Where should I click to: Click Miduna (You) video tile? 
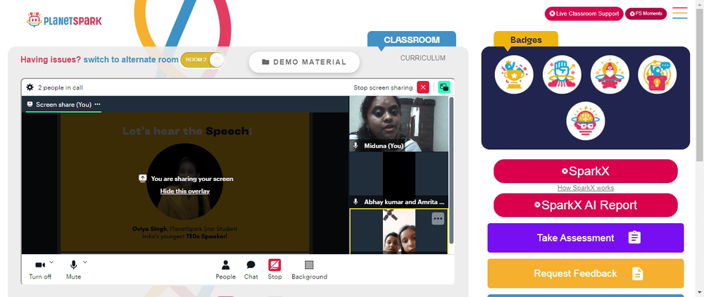398,123
